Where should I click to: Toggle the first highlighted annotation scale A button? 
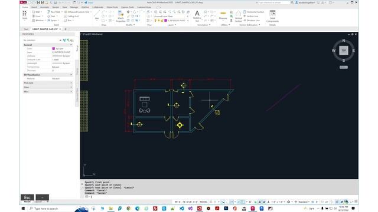[x=260, y=202]
